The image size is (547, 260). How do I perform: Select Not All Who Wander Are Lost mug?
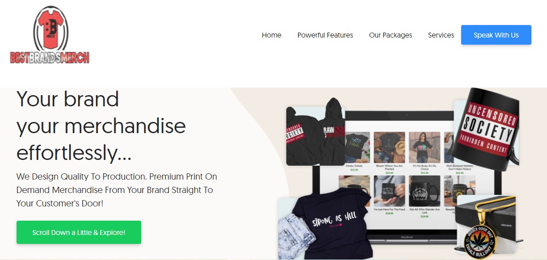click(425, 197)
